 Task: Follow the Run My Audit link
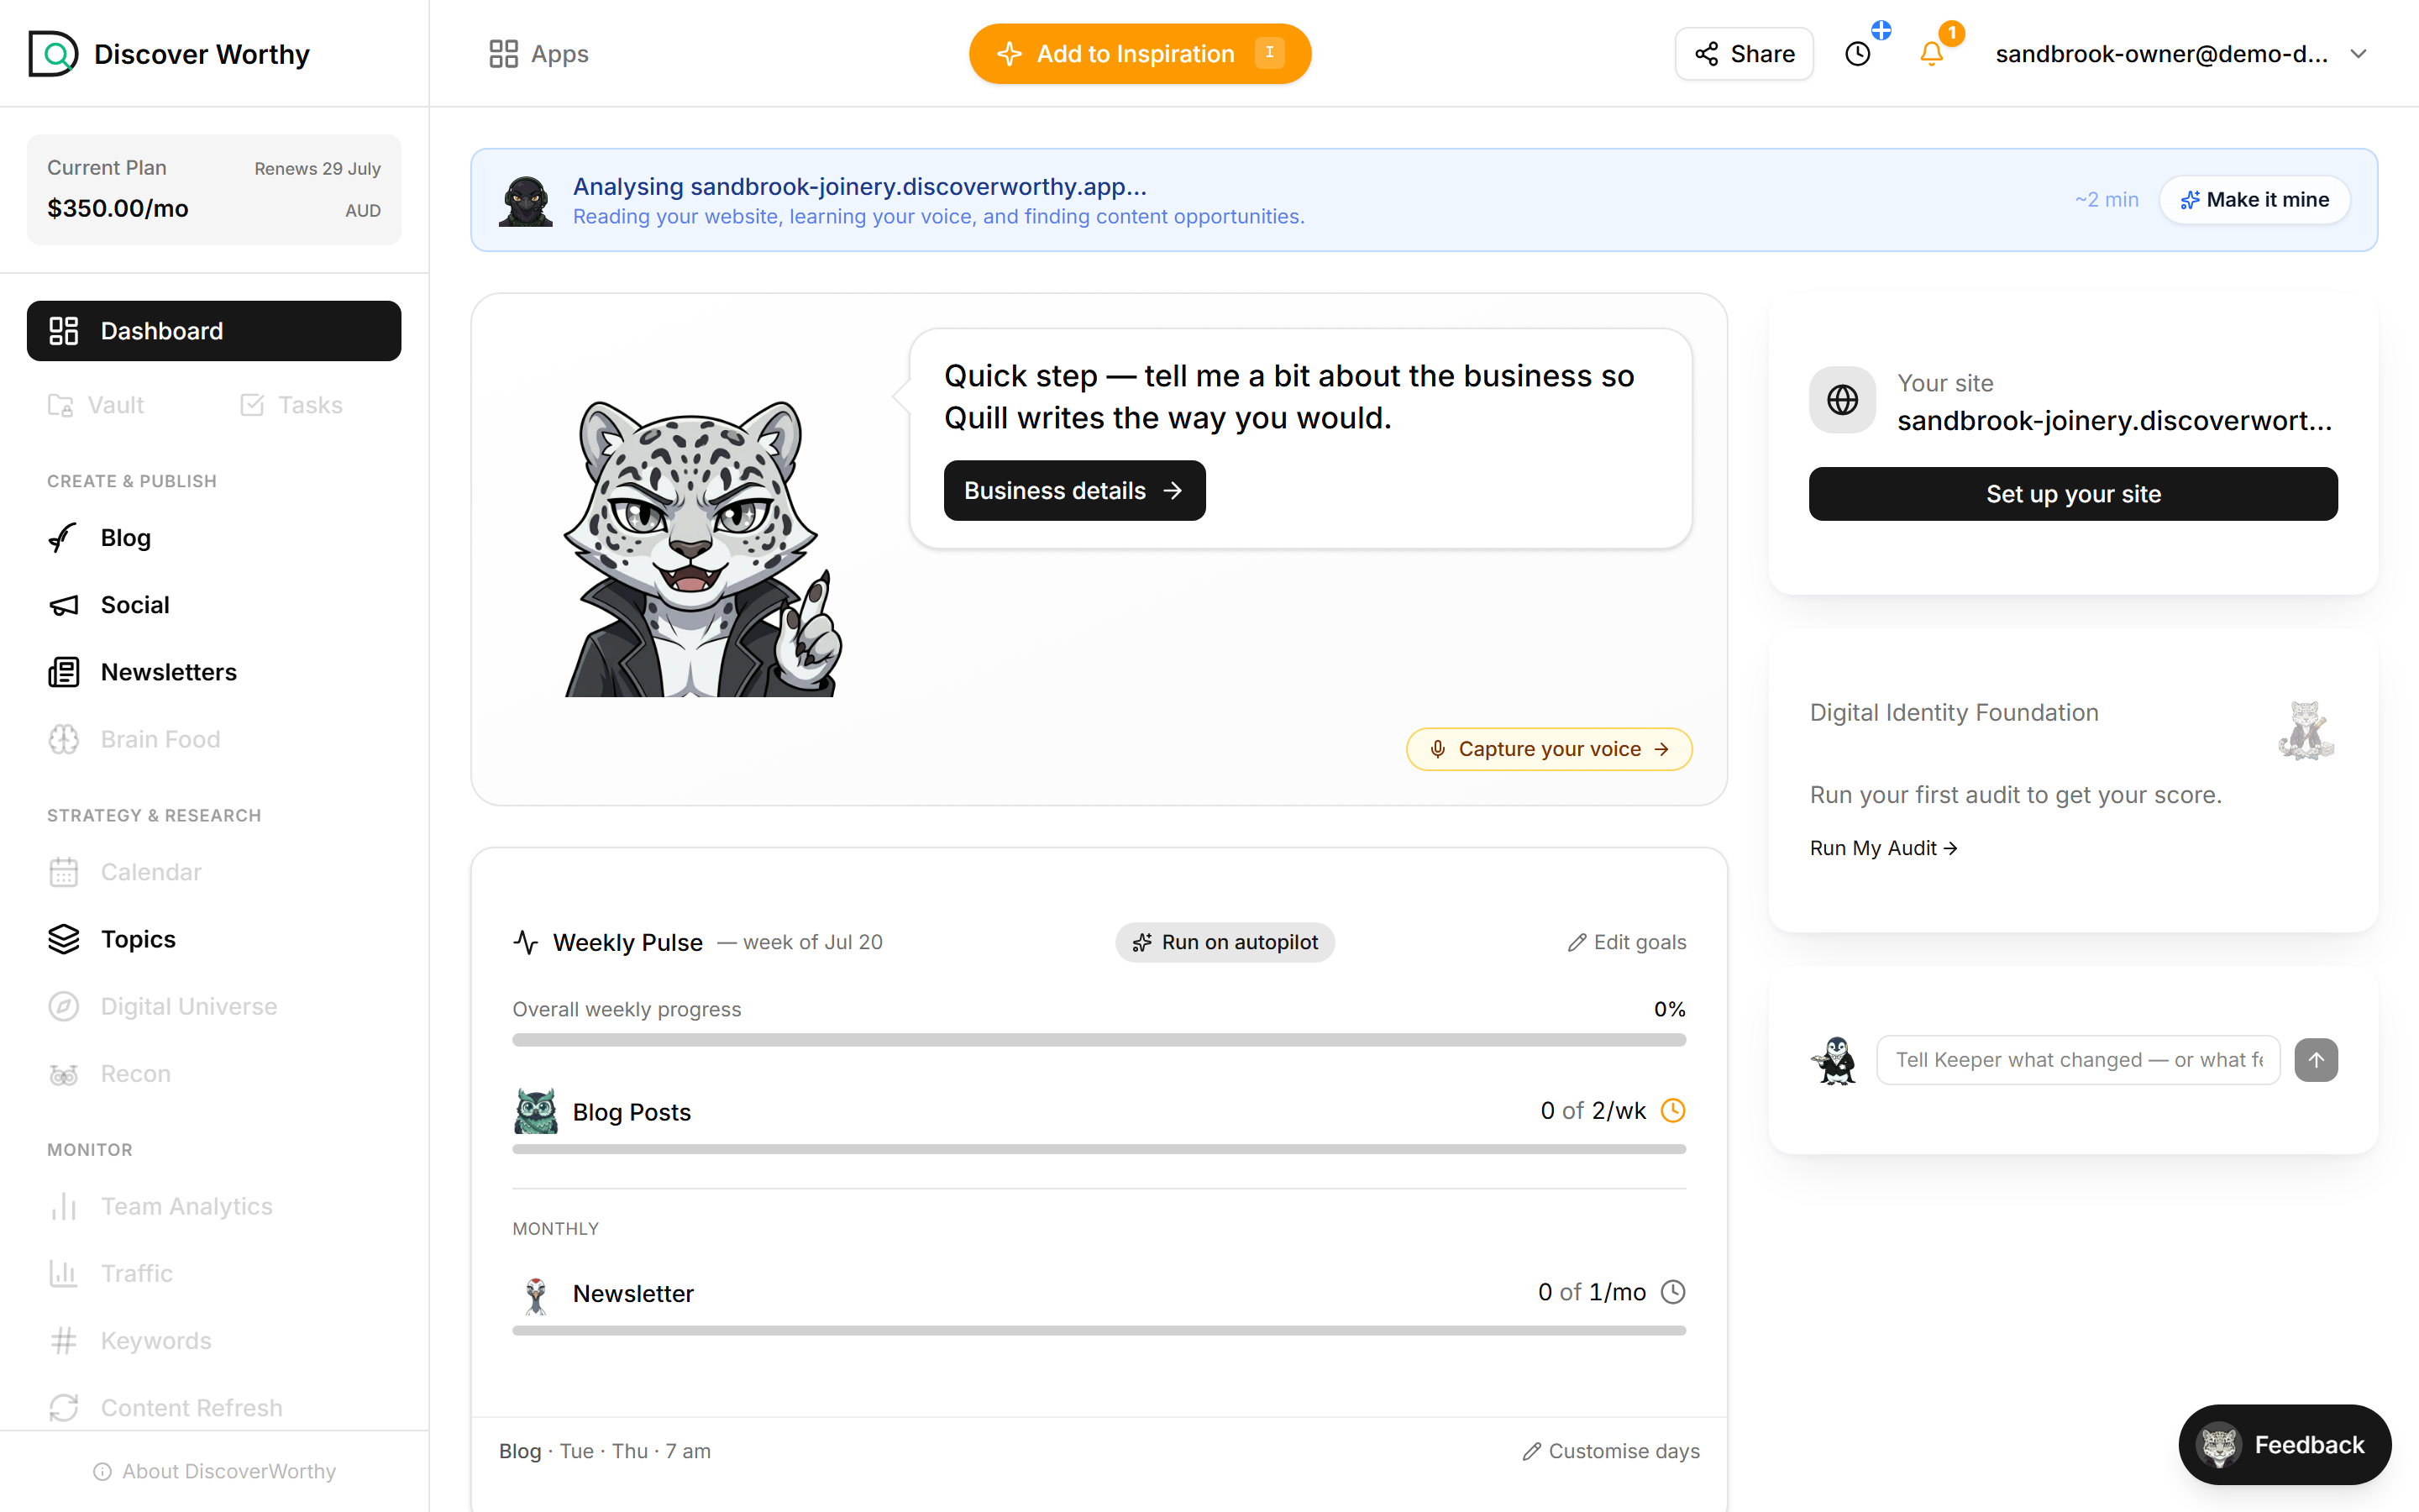pos(1883,848)
